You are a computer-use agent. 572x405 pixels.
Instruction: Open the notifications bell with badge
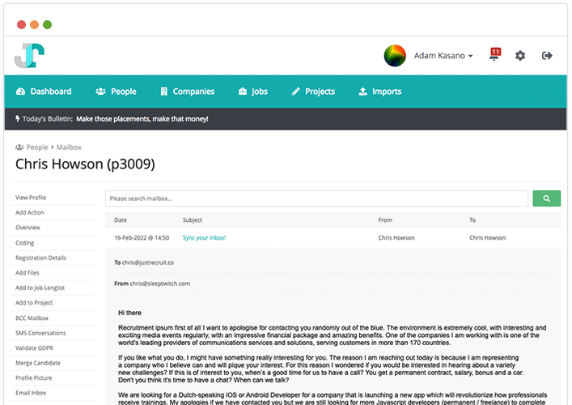[x=494, y=56]
